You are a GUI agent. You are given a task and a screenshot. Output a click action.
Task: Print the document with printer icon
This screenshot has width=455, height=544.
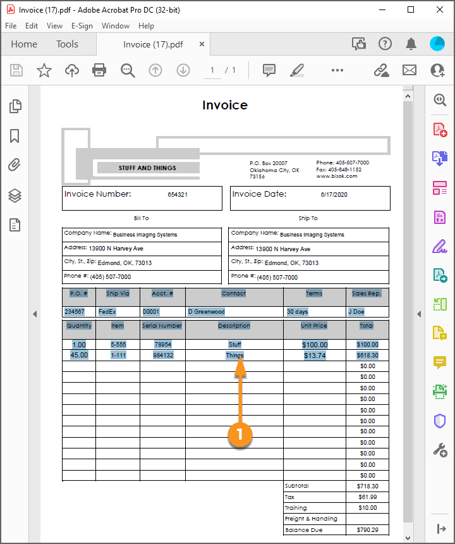tap(99, 70)
